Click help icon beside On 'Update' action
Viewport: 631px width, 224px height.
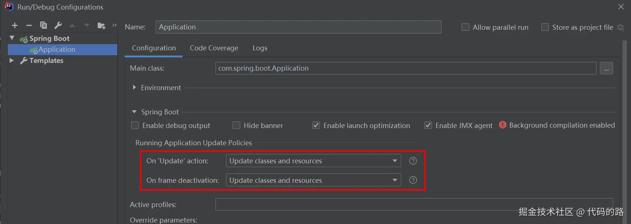tap(413, 161)
